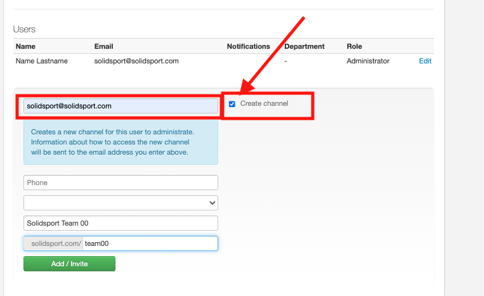Open the empty dropdown below Phone
Image resolution: width=484 pixels, height=296 pixels.
point(121,203)
